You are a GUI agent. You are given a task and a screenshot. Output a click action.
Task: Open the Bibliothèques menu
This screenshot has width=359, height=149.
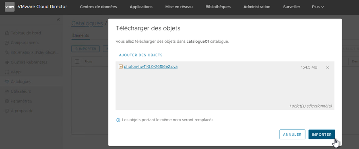coord(218,7)
